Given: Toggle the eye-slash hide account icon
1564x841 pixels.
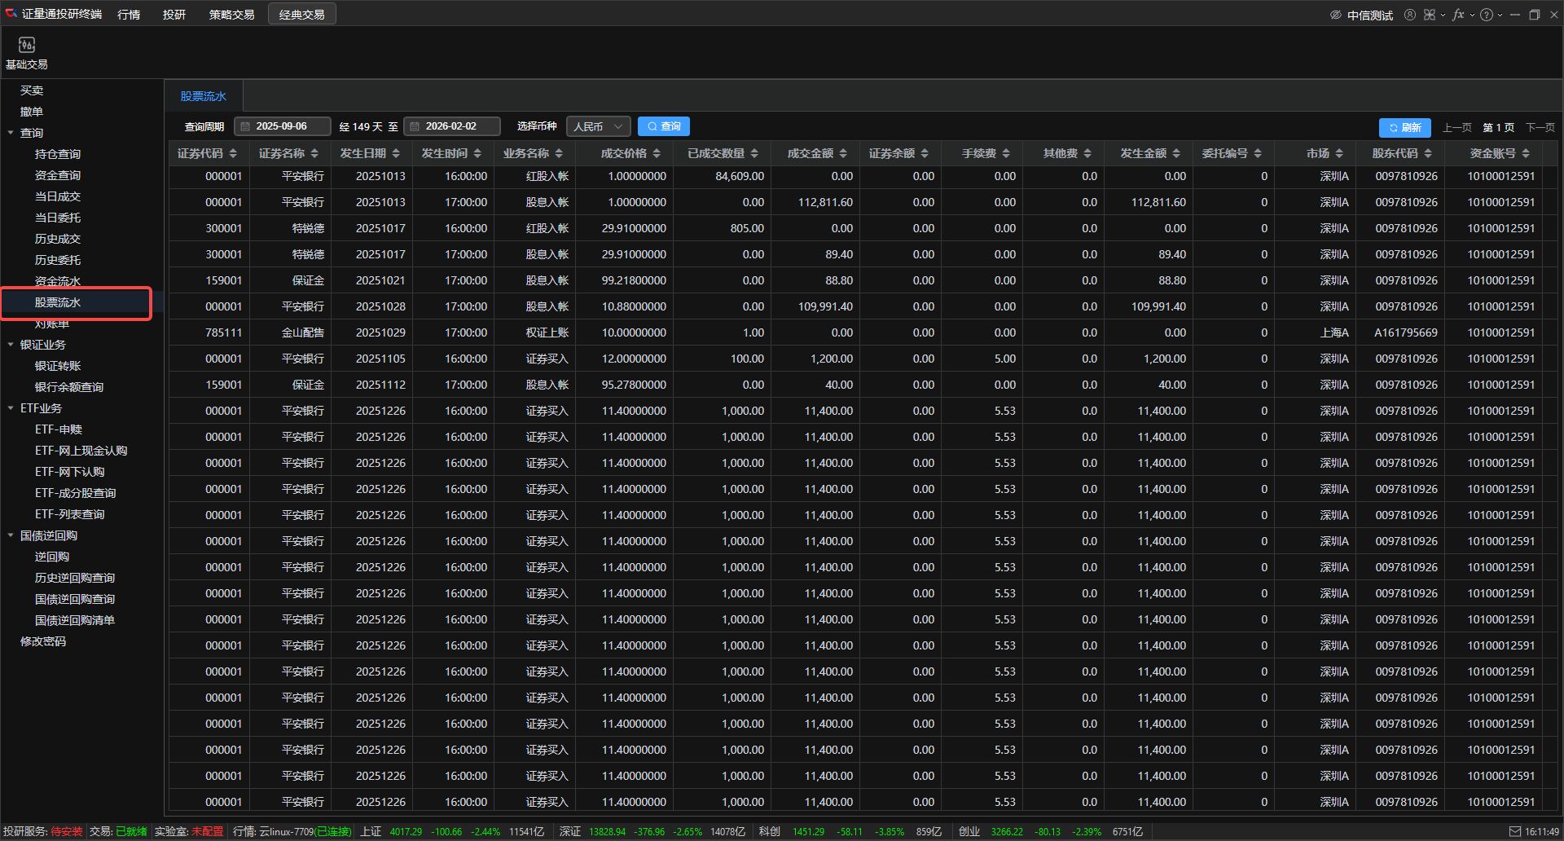Looking at the screenshot, I should 1335,15.
